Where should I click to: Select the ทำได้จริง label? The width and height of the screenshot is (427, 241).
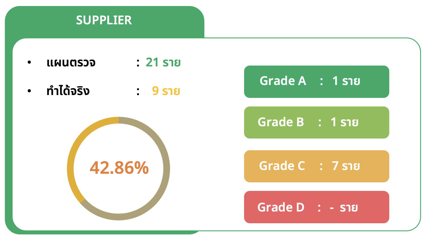coord(68,91)
